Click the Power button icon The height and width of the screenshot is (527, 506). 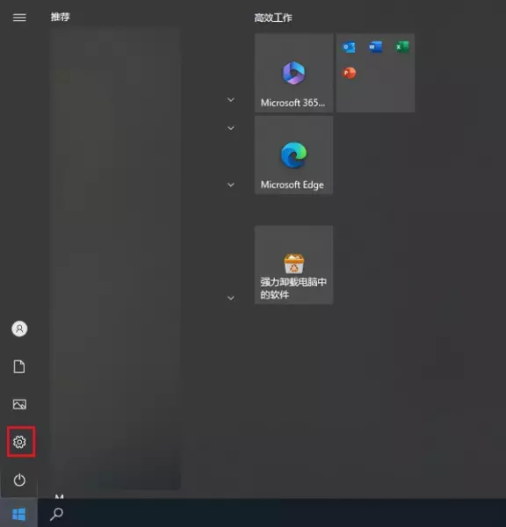tap(19, 480)
